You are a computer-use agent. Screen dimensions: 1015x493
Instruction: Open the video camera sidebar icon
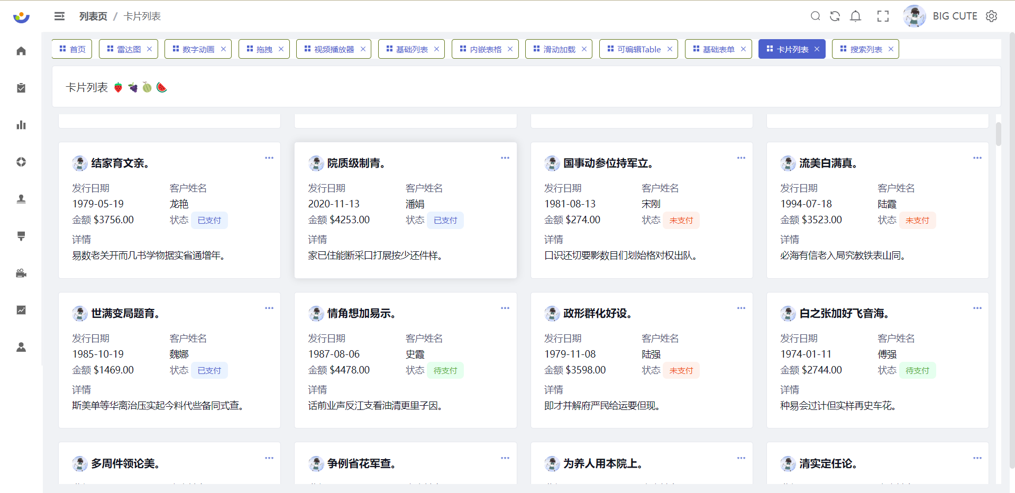[21, 273]
